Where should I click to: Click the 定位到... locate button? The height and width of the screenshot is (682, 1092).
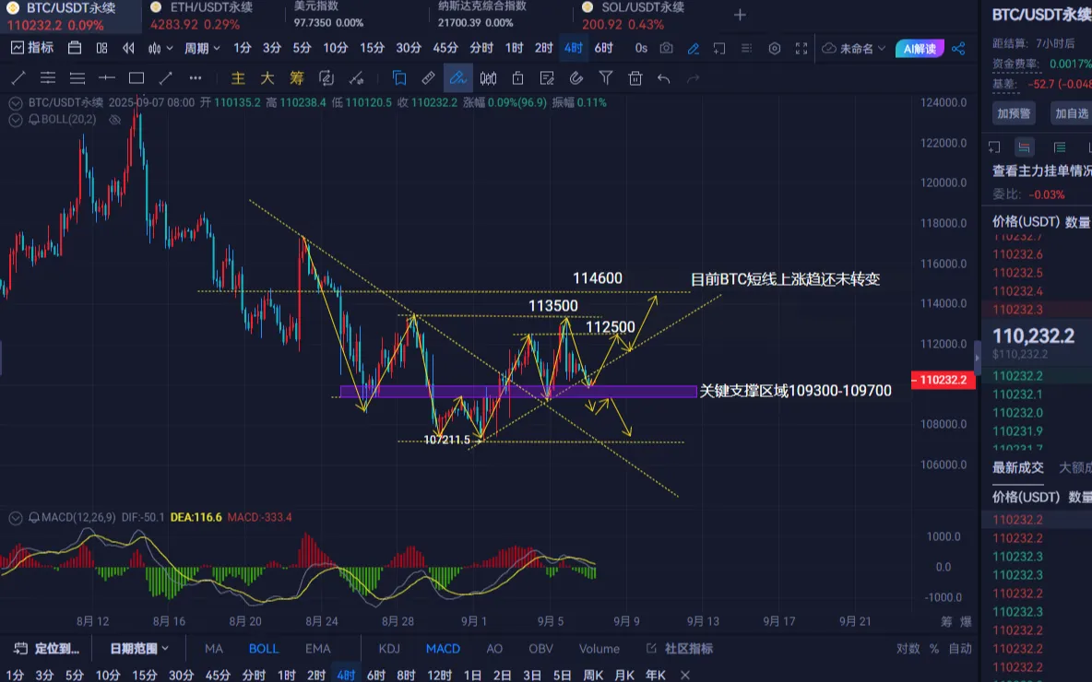(x=47, y=649)
